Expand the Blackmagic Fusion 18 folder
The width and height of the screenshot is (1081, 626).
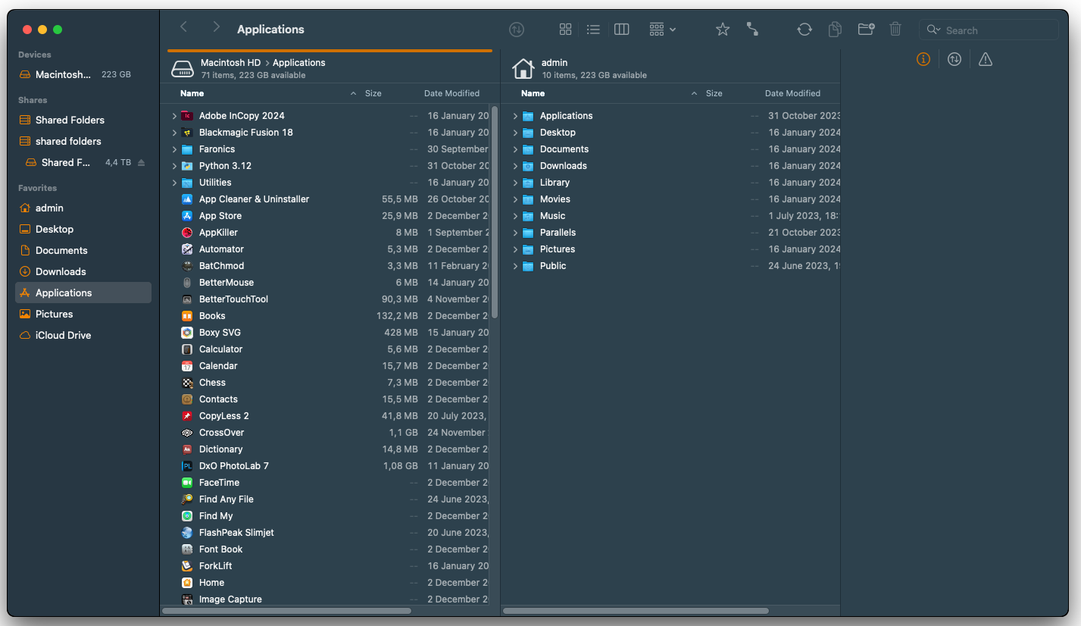(174, 133)
